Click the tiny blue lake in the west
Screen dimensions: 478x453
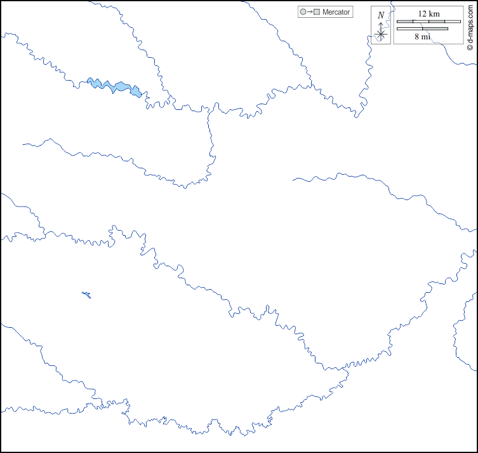(x=86, y=294)
